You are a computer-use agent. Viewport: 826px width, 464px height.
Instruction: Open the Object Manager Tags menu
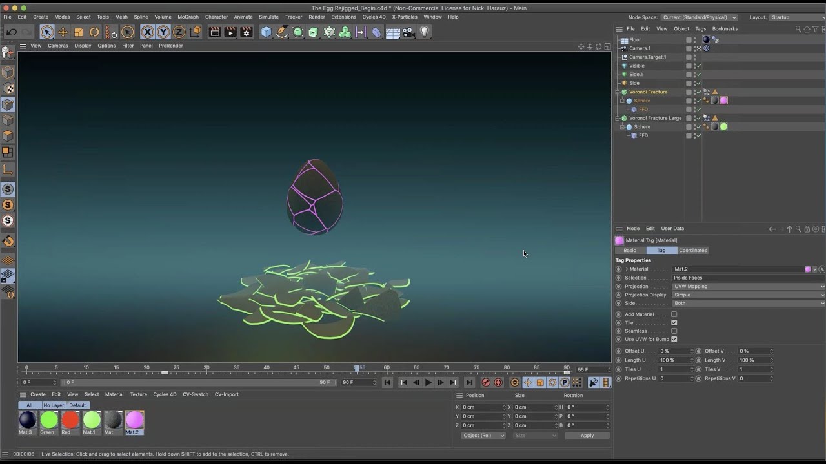(700, 29)
